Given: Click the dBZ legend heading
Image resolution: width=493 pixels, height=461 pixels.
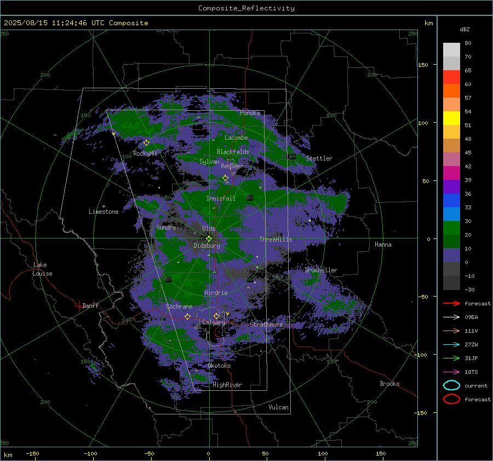Looking at the screenshot, I should pyautogui.click(x=465, y=29).
